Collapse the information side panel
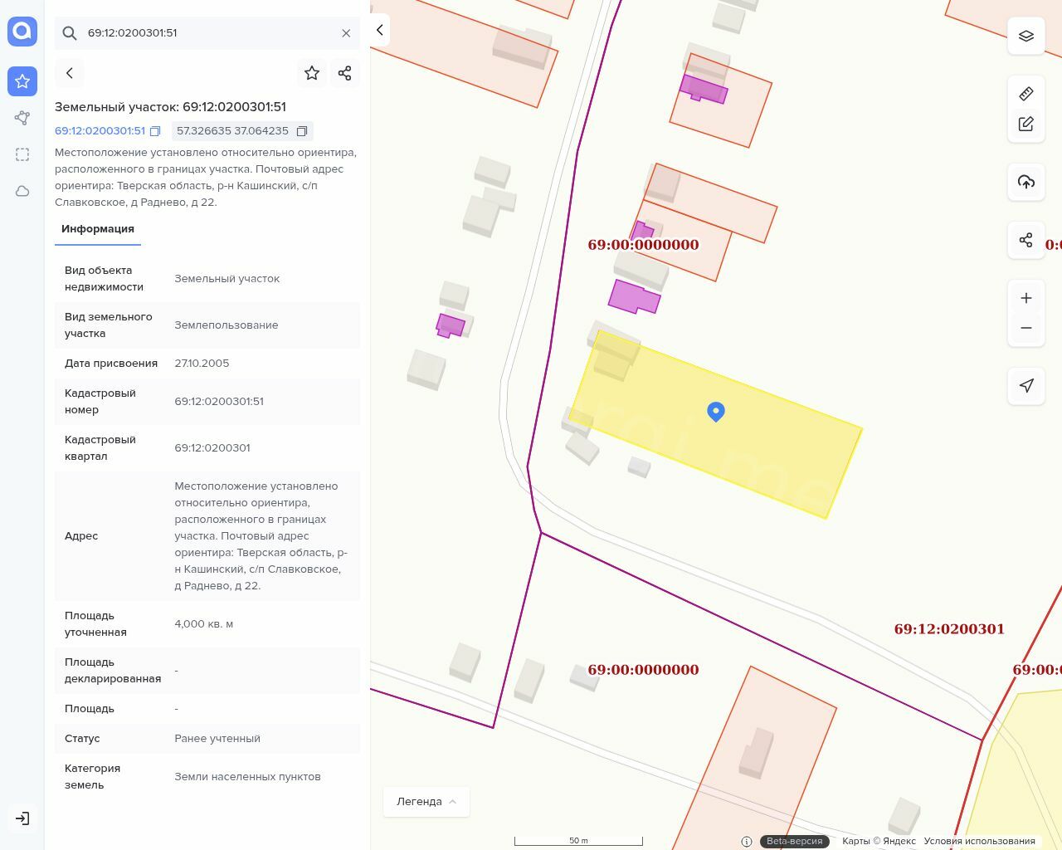The width and height of the screenshot is (1062, 850). [380, 30]
